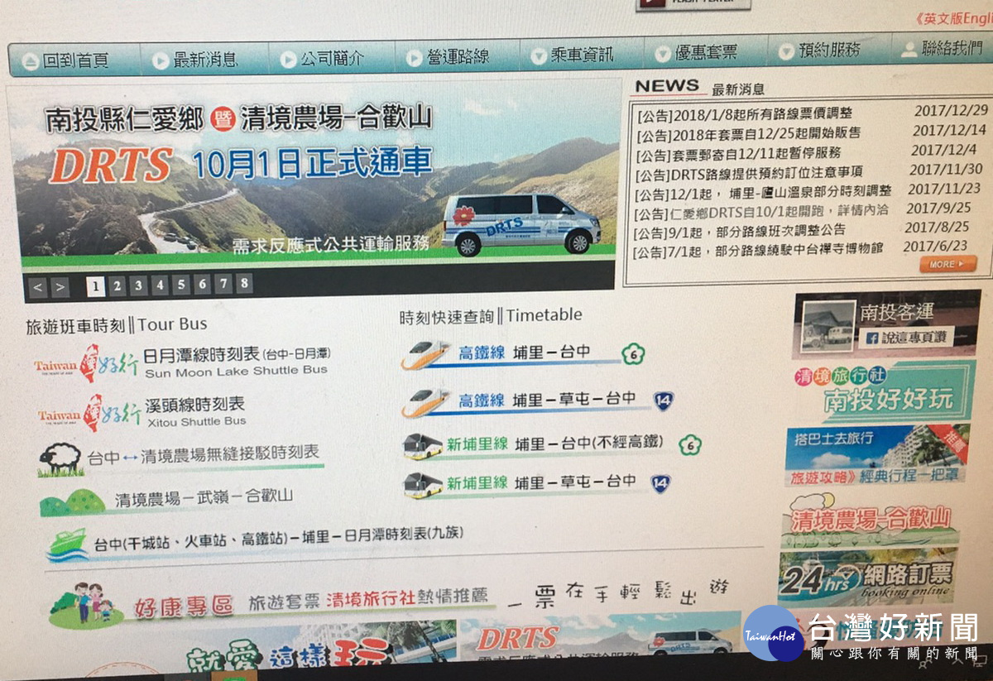
Task: Open the 台中↔清境農場無縫接駁時刻表 link
Action: click(204, 455)
